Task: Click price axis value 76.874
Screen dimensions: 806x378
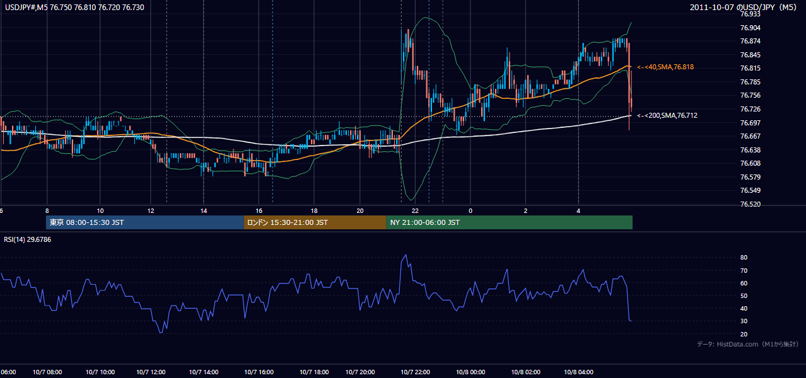Action: coord(750,41)
